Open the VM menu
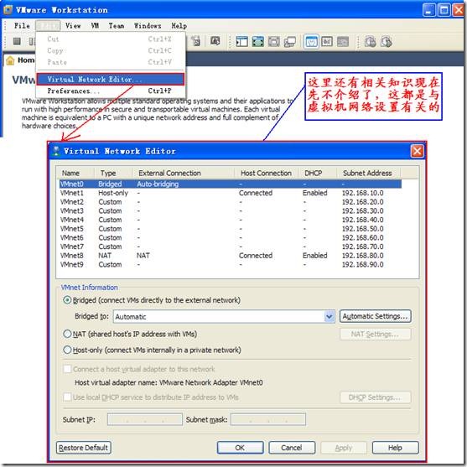The width and height of the screenshot is (467, 467). (95, 26)
